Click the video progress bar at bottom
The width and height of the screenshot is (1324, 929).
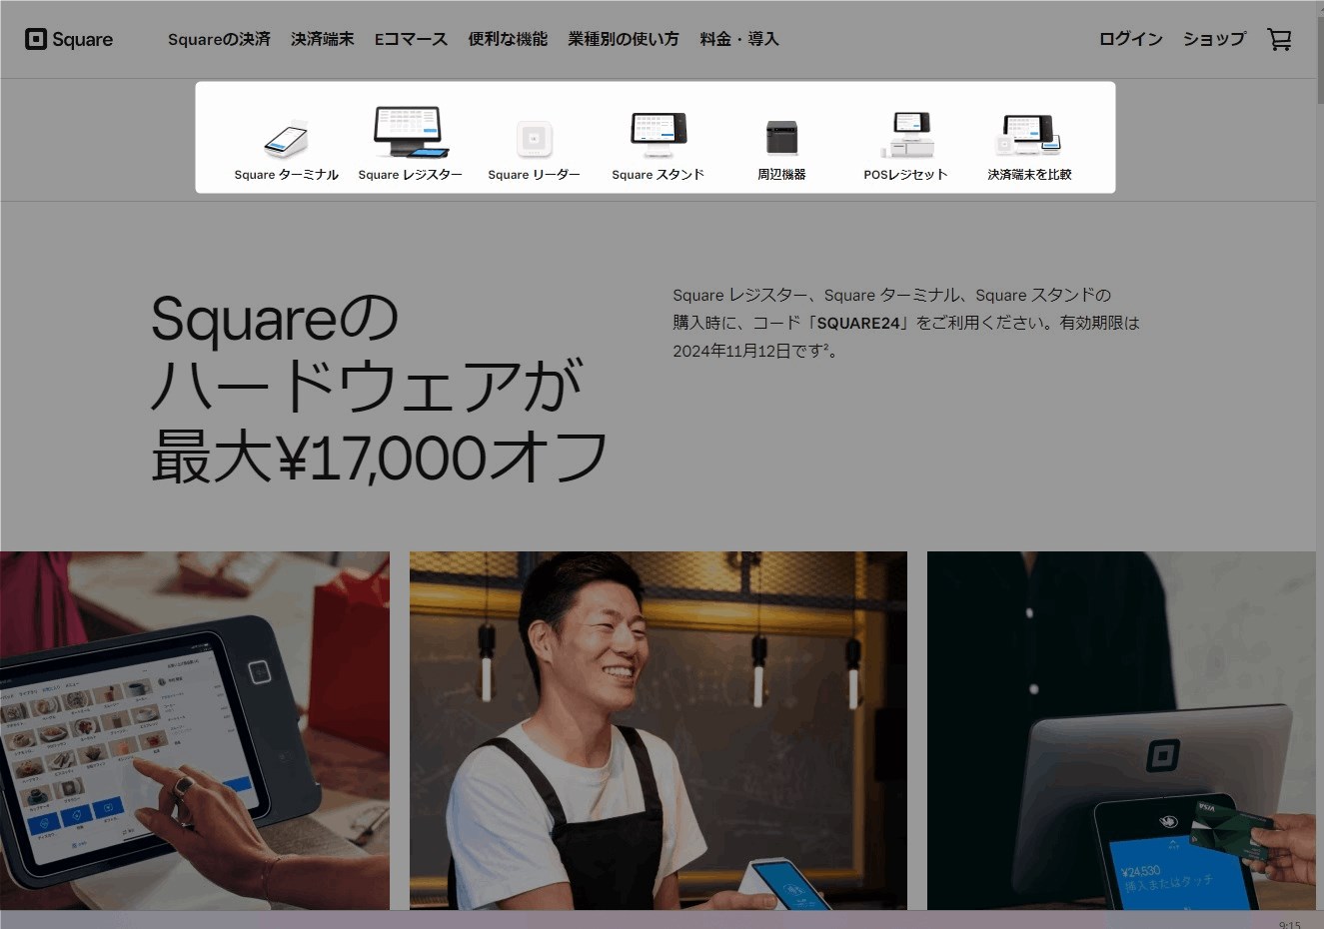click(x=660, y=922)
